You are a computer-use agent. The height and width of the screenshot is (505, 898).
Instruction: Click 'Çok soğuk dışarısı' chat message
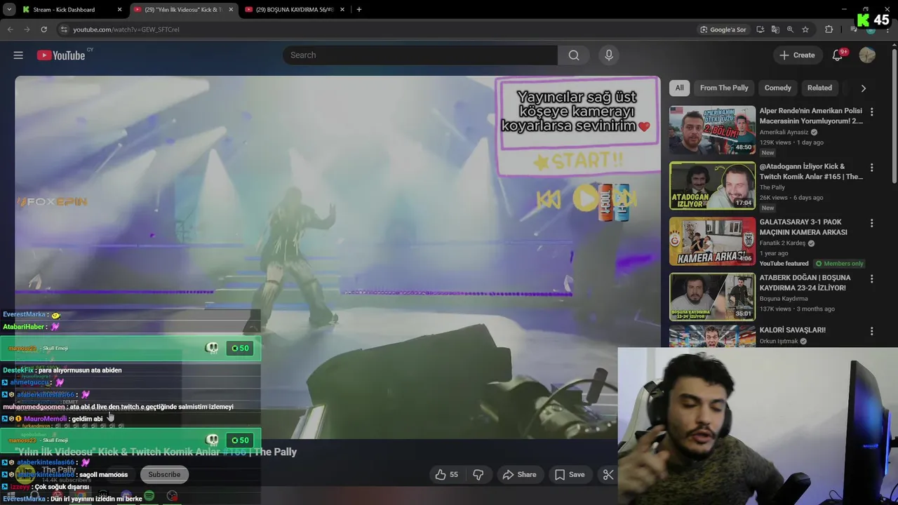pos(62,487)
